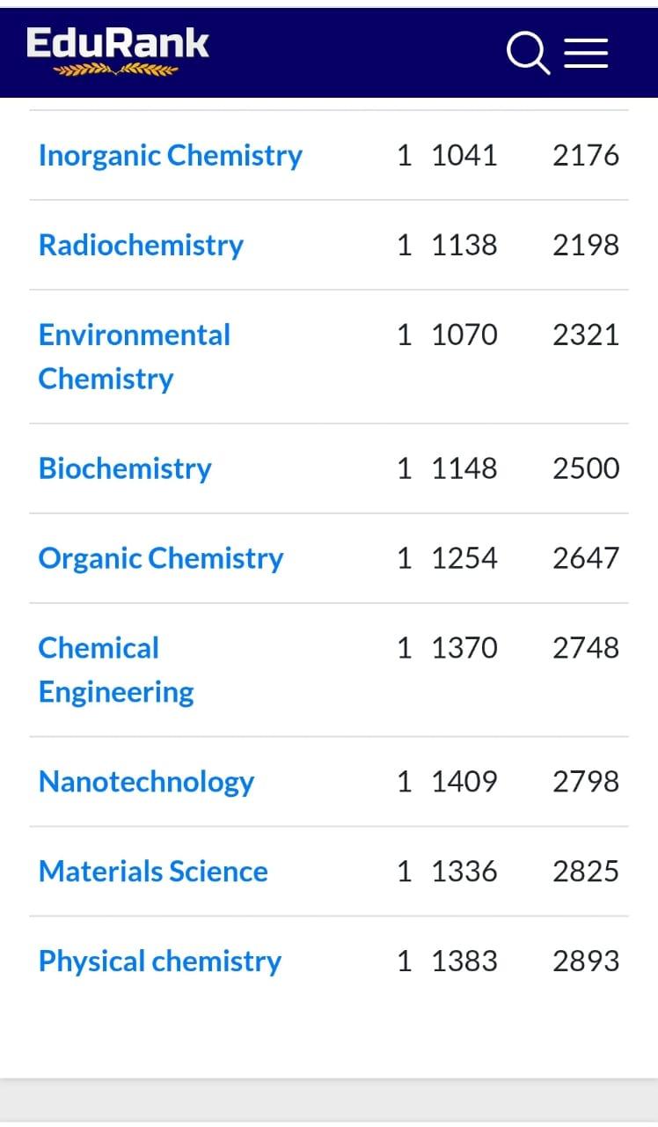Open the hamburger menu icon
Image resolution: width=658 pixels, height=1127 pixels.
pyautogui.click(x=586, y=53)
